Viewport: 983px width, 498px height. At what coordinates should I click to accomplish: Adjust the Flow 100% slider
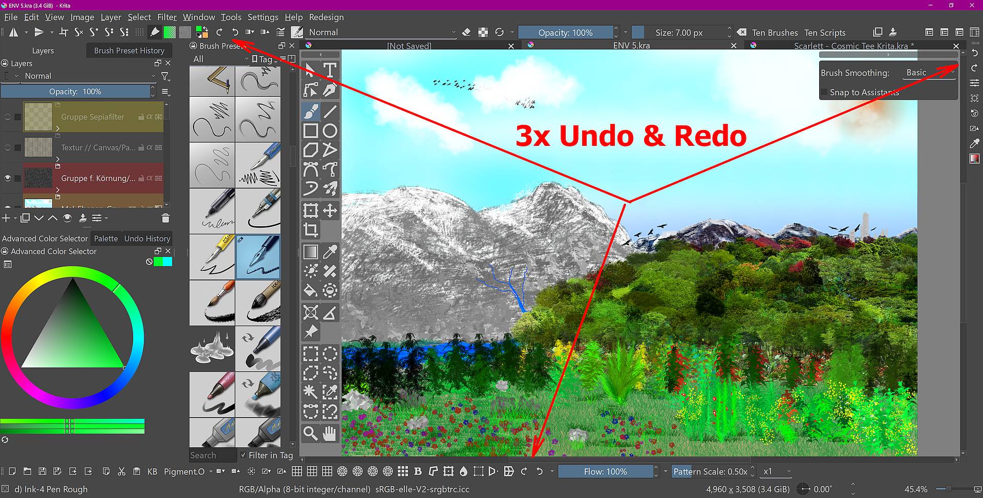click(605, 471)
